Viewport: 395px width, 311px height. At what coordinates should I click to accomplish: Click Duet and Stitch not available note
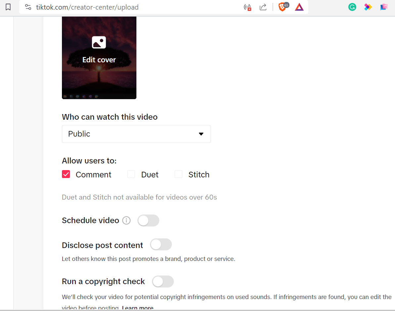tap(139, 197)
